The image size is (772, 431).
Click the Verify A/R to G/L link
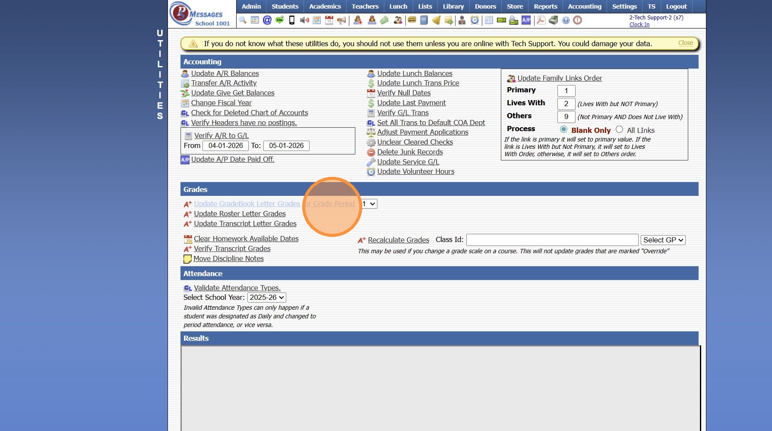[221, 135]
